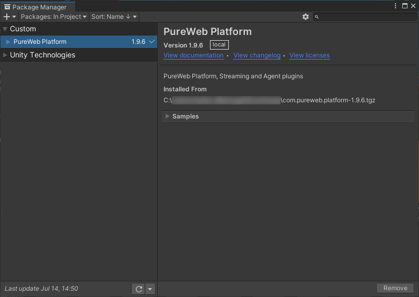Open View changelog link
The height and width of the screenshot is (297, 419).
click(x=257, y=55)
